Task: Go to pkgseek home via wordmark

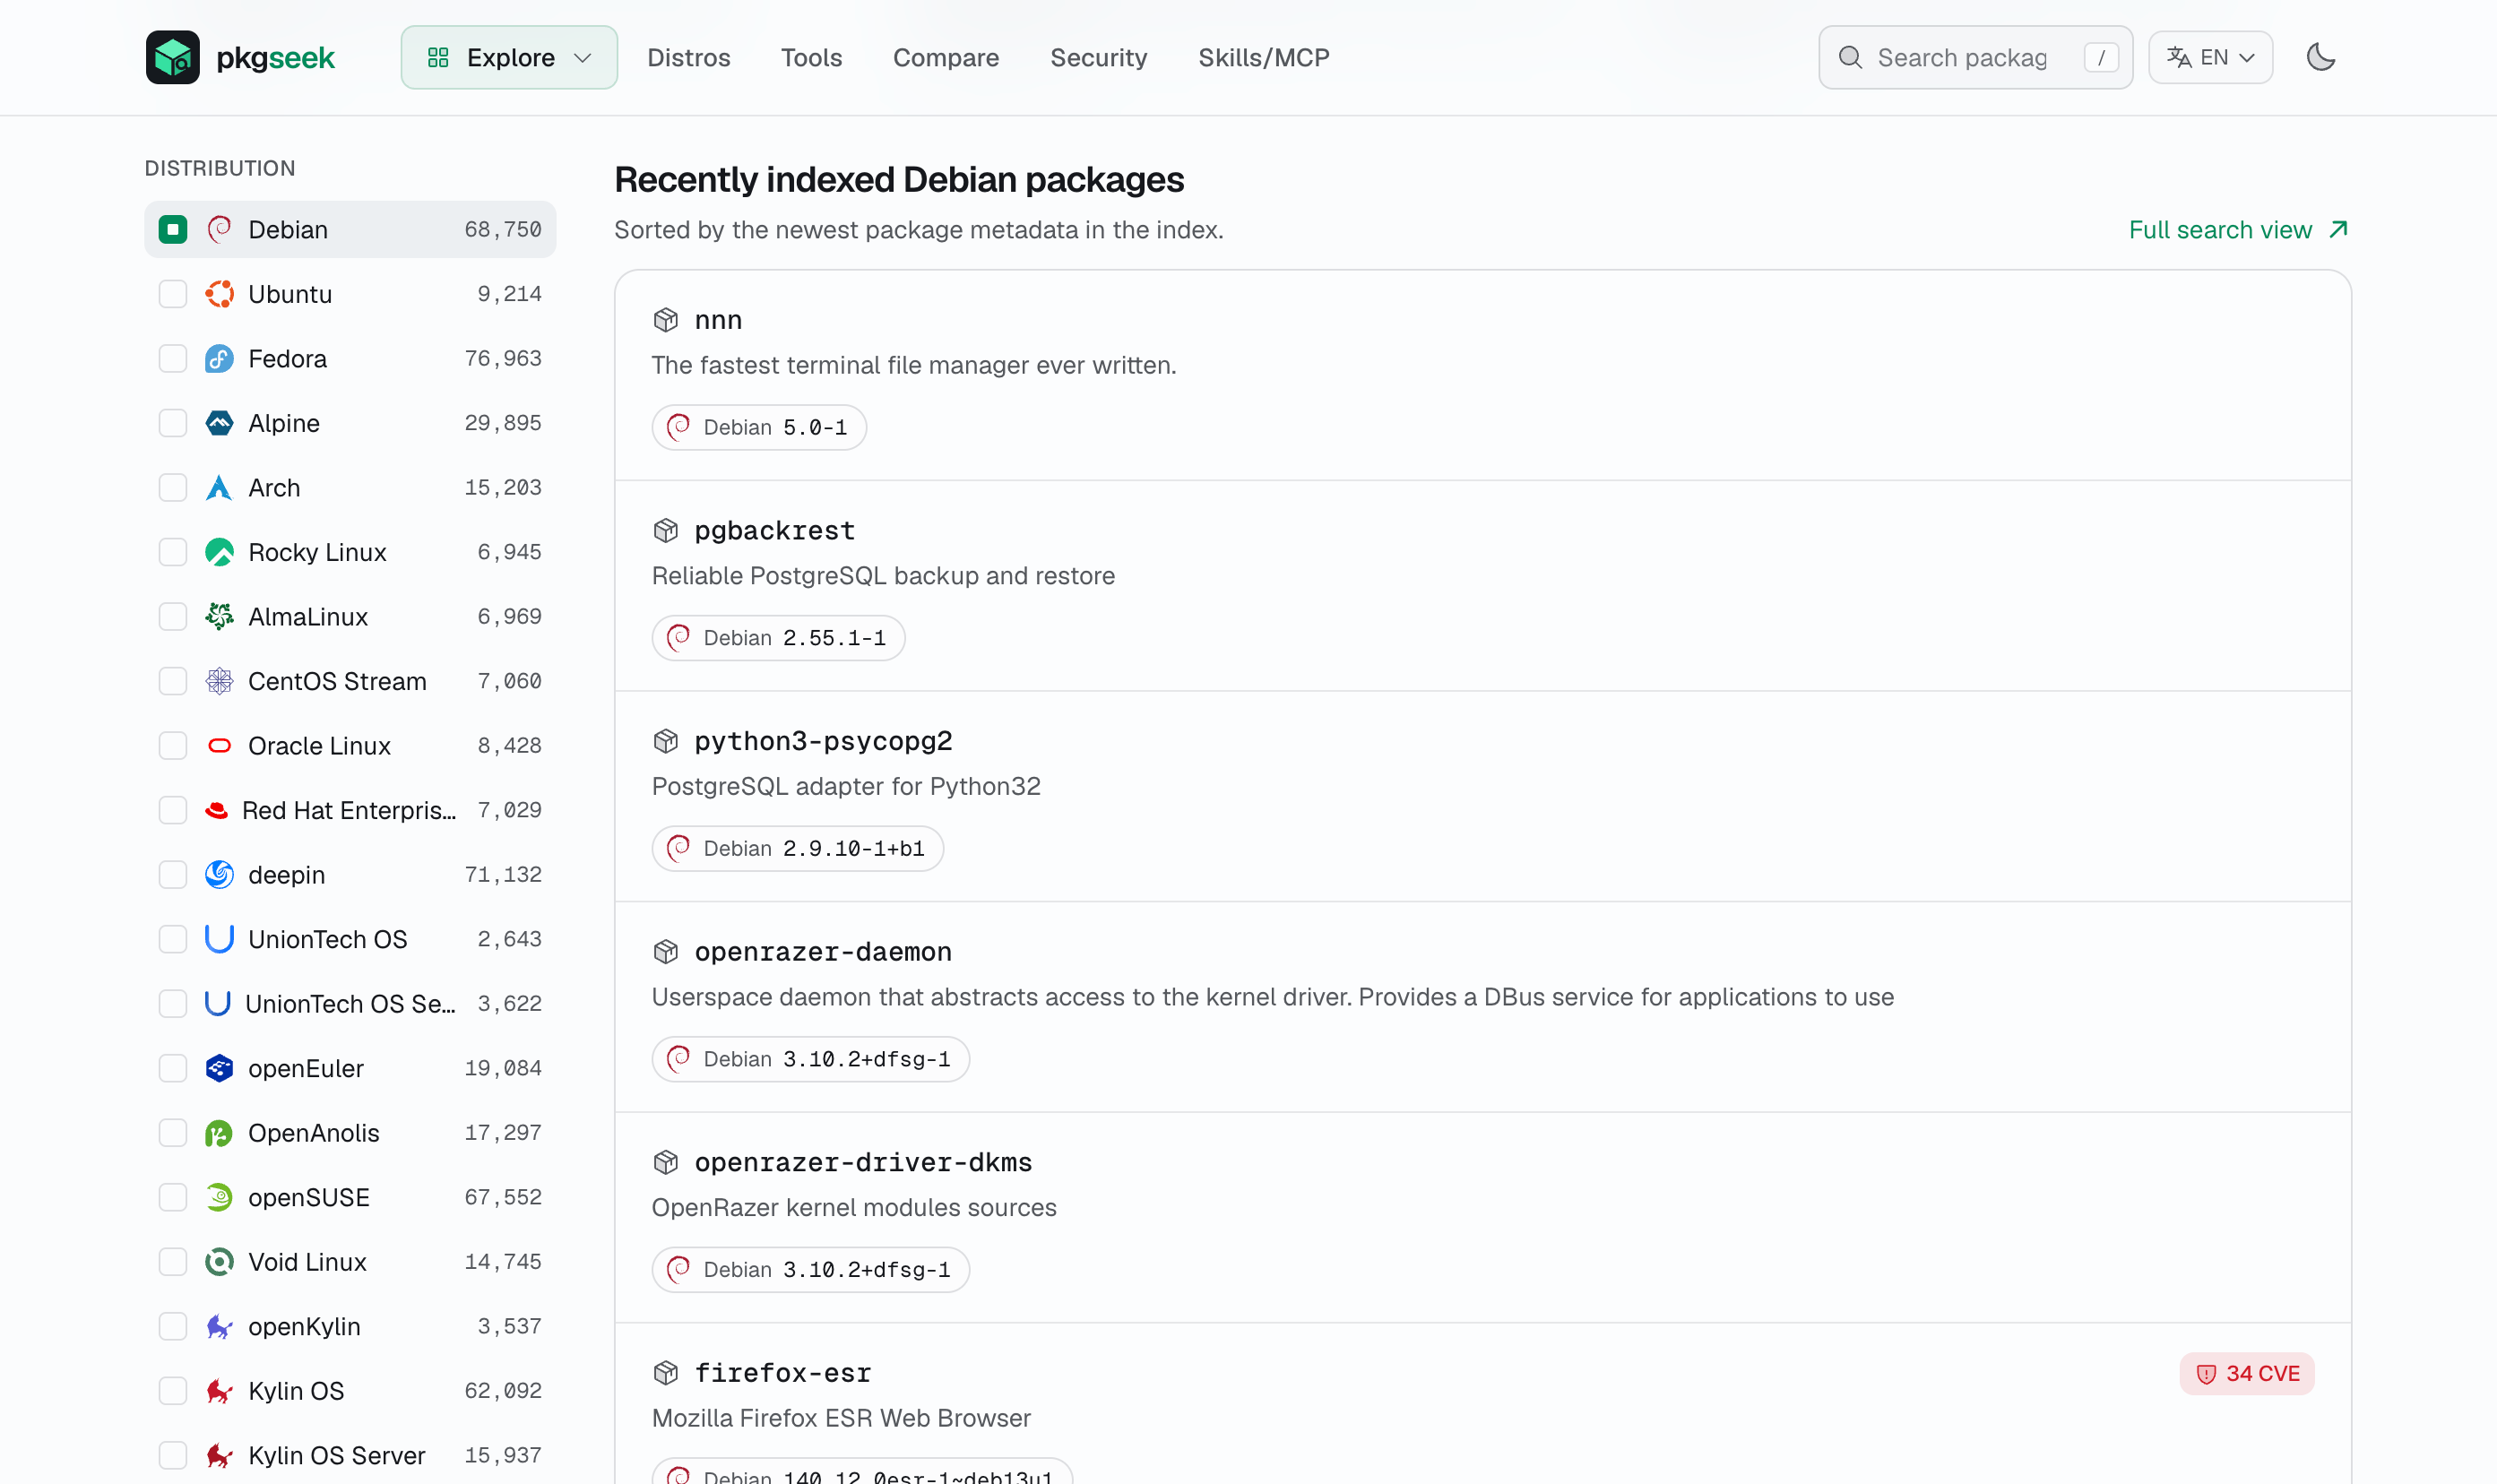Action: (x=275, y=57)
